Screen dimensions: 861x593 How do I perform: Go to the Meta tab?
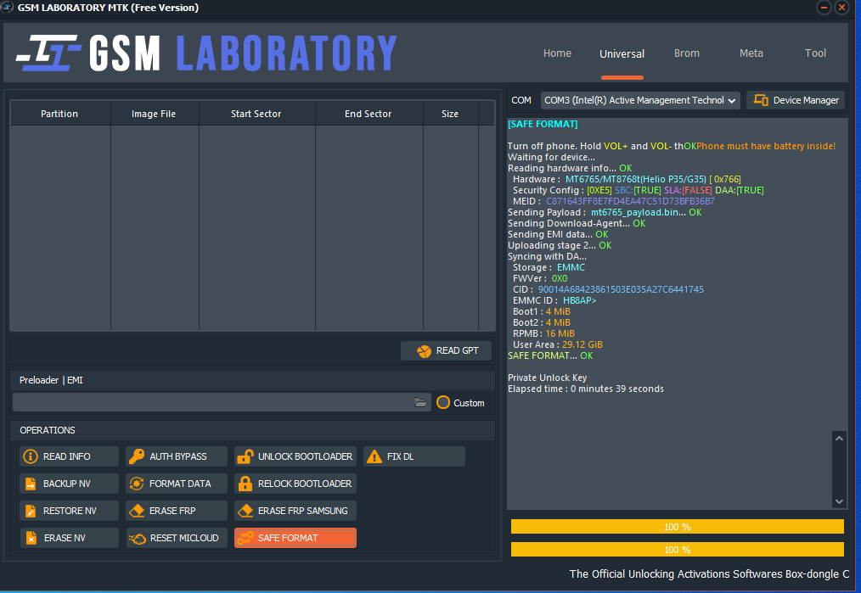(751, 53)
